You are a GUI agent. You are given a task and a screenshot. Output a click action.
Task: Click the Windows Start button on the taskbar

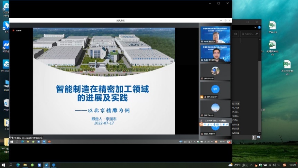(3, 165)
